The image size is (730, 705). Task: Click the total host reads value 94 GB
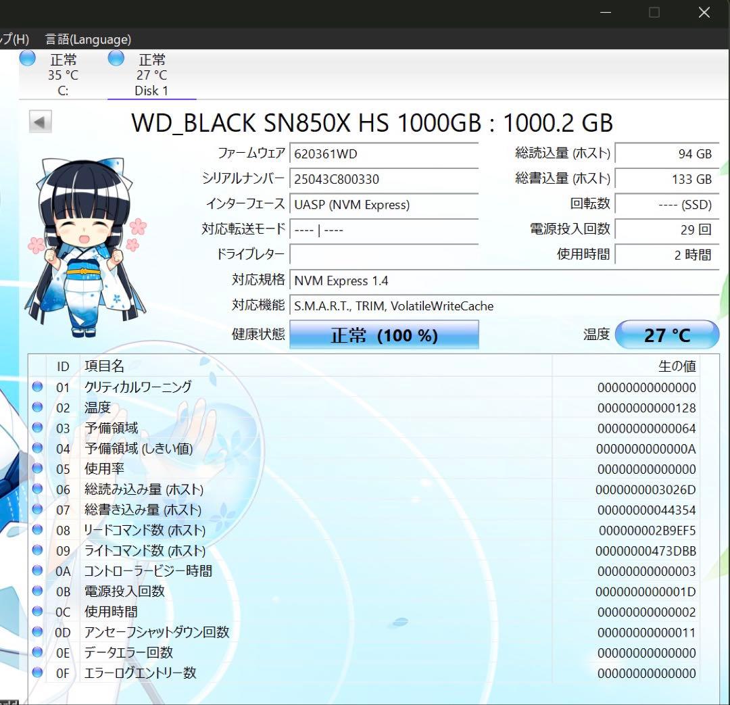[667, 153]
